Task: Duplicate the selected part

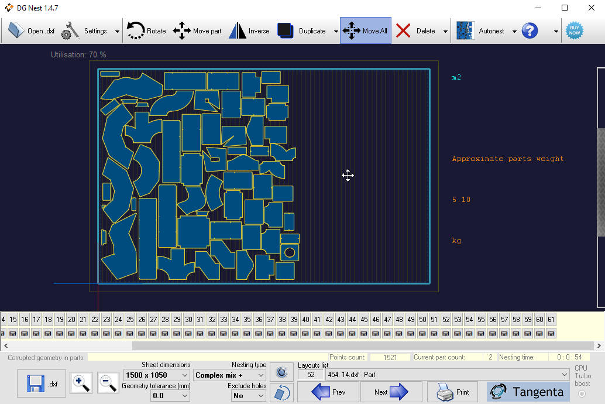Action: coord(301,30)
